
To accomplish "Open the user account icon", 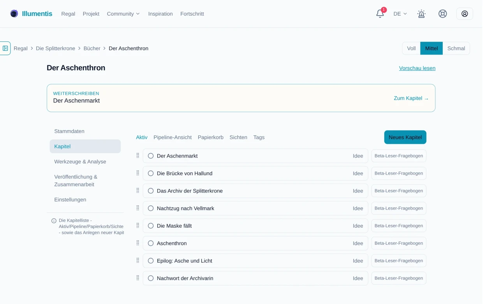I will pyautogui.click(x=465, y=14).
